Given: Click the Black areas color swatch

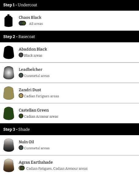Looking at the screenshot, I should click(x=21, y=55).
